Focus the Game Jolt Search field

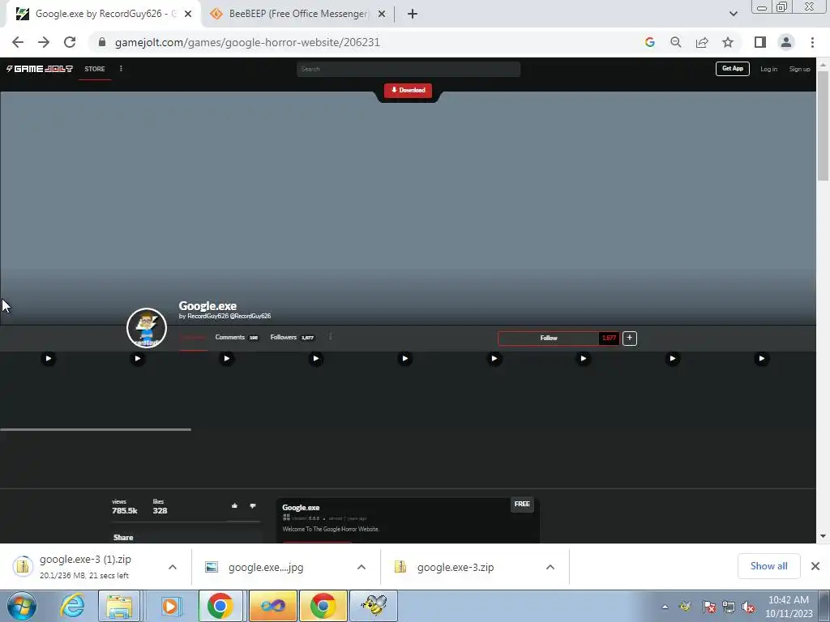[409, 69]
